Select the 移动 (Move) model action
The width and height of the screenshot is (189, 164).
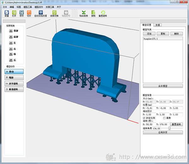[14, 72]
